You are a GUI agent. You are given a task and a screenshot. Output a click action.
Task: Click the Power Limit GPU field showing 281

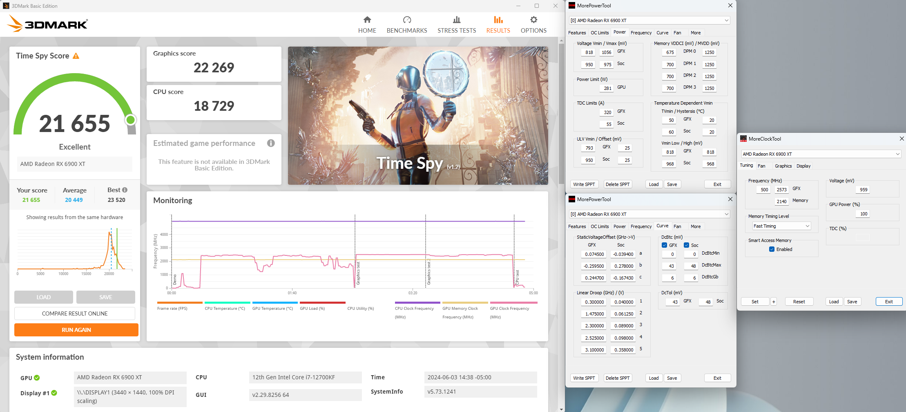click(606, 88)
